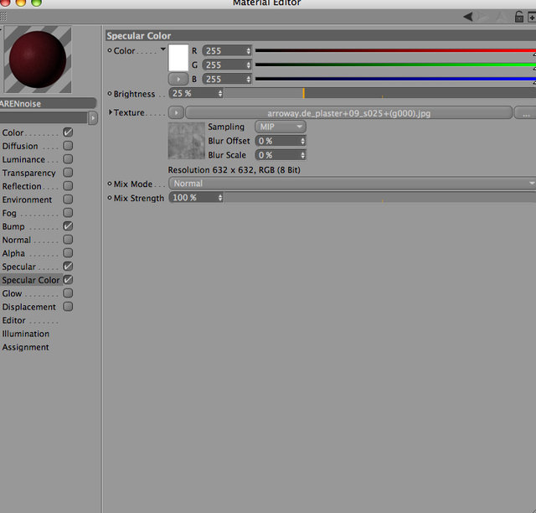Click the red sphere material preview
Image resolution: width=536 pixels, height=513 pixels.
(x=38, y=60)
